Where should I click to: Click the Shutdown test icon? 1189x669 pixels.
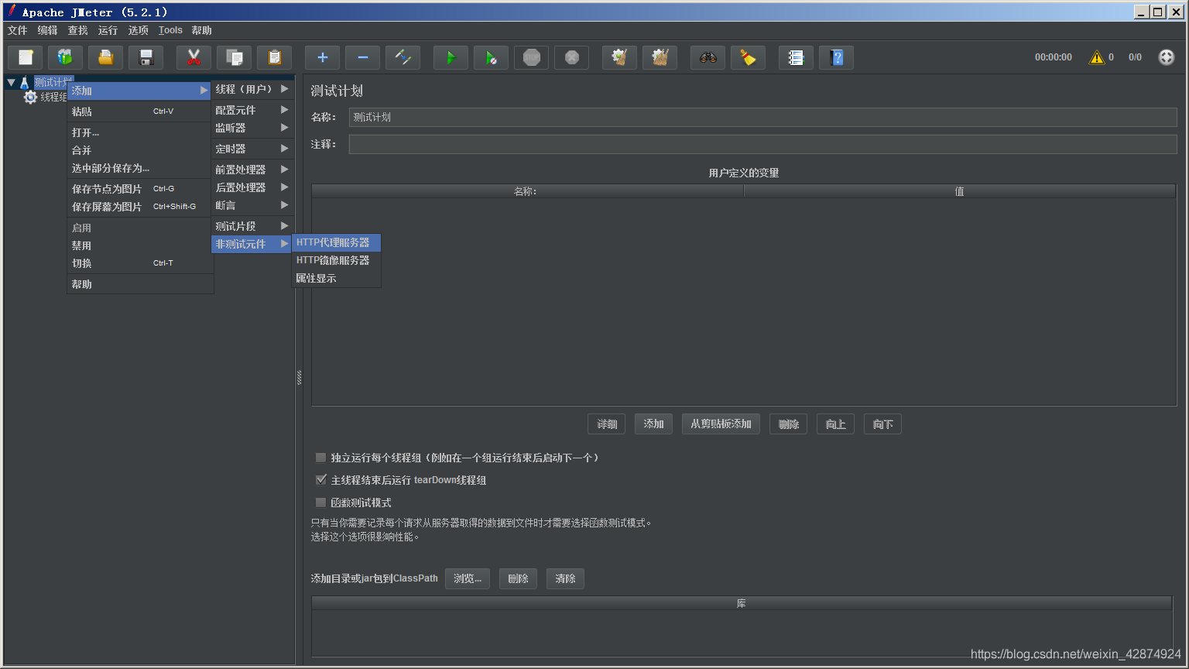tap(571, 57)
